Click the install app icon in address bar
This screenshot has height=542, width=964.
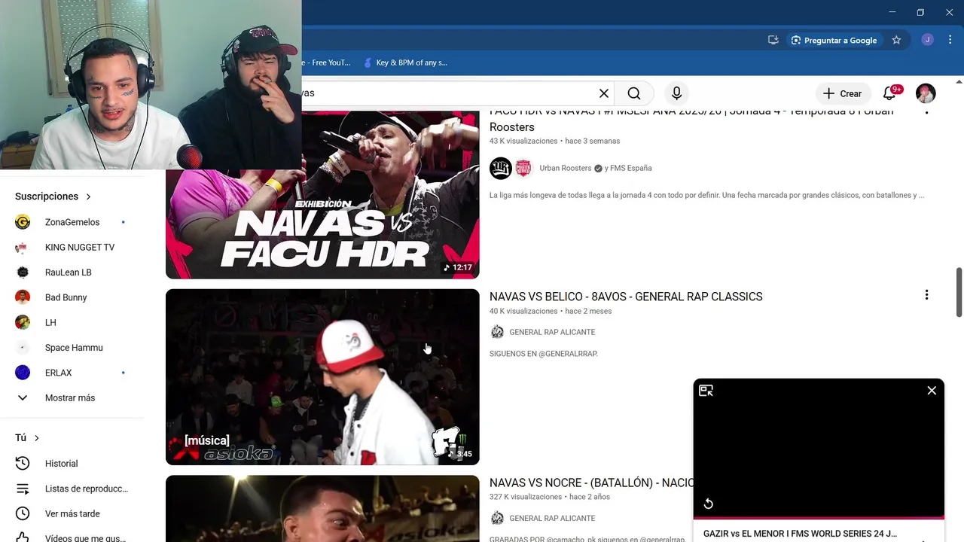(x=773, y=40)
